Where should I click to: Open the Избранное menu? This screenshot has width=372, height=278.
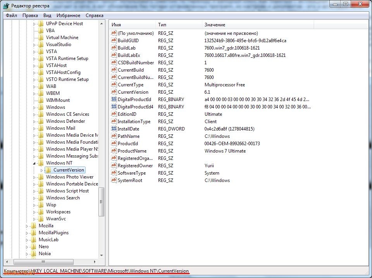tap(68, 15)
